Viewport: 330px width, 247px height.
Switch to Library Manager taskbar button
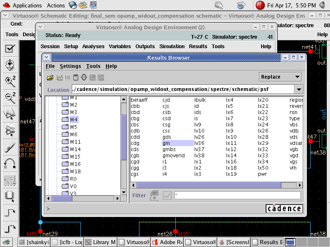[101, 242]
